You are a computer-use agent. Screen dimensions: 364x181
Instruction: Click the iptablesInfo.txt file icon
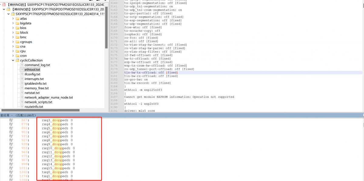(22, 84)
